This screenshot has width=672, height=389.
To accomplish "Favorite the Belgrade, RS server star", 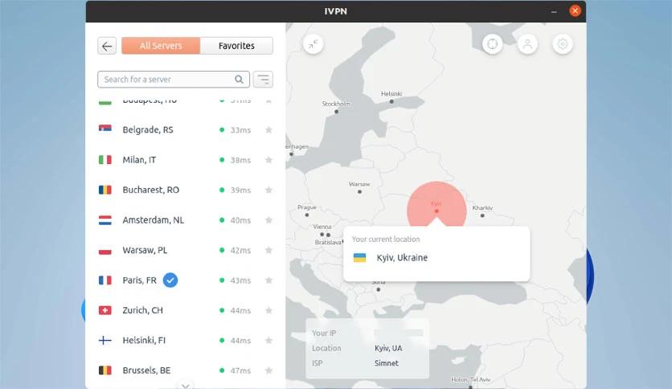I will (268, 130).
